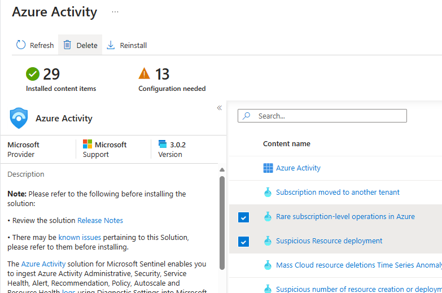Uncheck Suspicious Resource deployment checkbox
442x293 pixels.
[x=243, y=241]
